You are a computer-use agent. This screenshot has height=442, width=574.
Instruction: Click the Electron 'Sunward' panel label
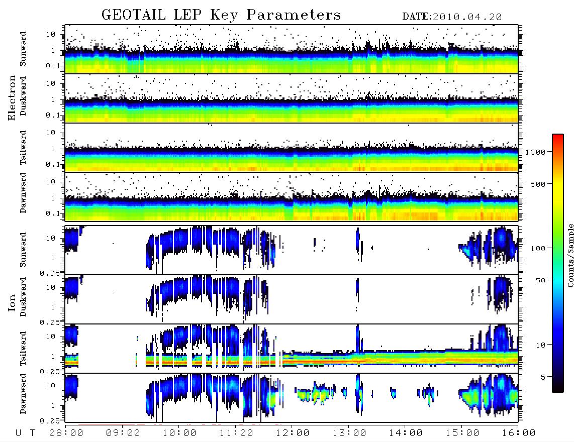pos(23,49)
